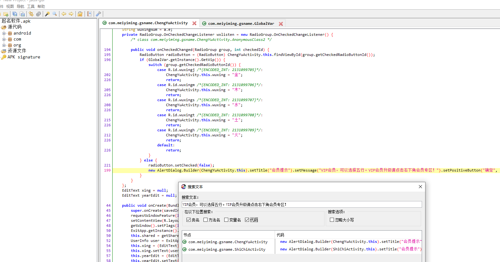This screenshot has height=262, width=500.
Task: Close the 搜索文本 dialog
Action: pos(420,187)
